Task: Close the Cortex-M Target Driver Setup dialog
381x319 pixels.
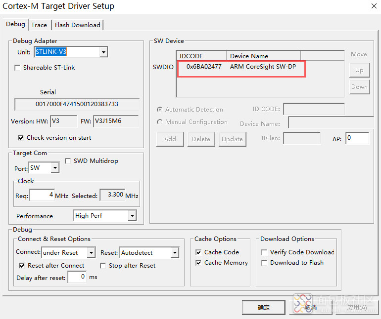Action: (x=373, y=6)
